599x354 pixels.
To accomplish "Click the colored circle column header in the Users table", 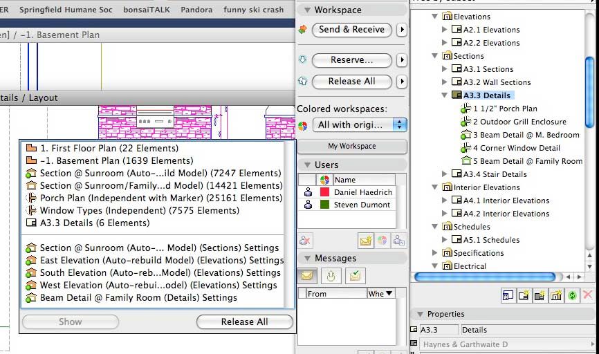I will (x=324, y=180).
